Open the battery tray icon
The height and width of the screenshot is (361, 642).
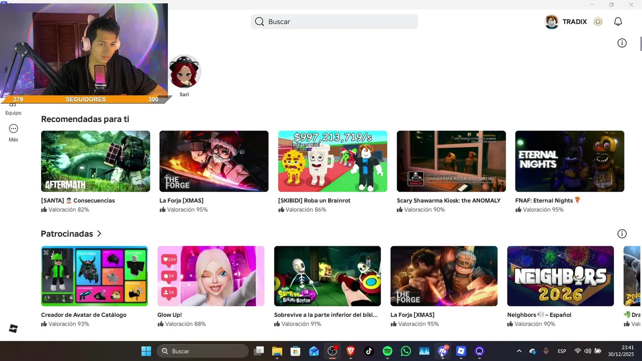tap(598, 351)
